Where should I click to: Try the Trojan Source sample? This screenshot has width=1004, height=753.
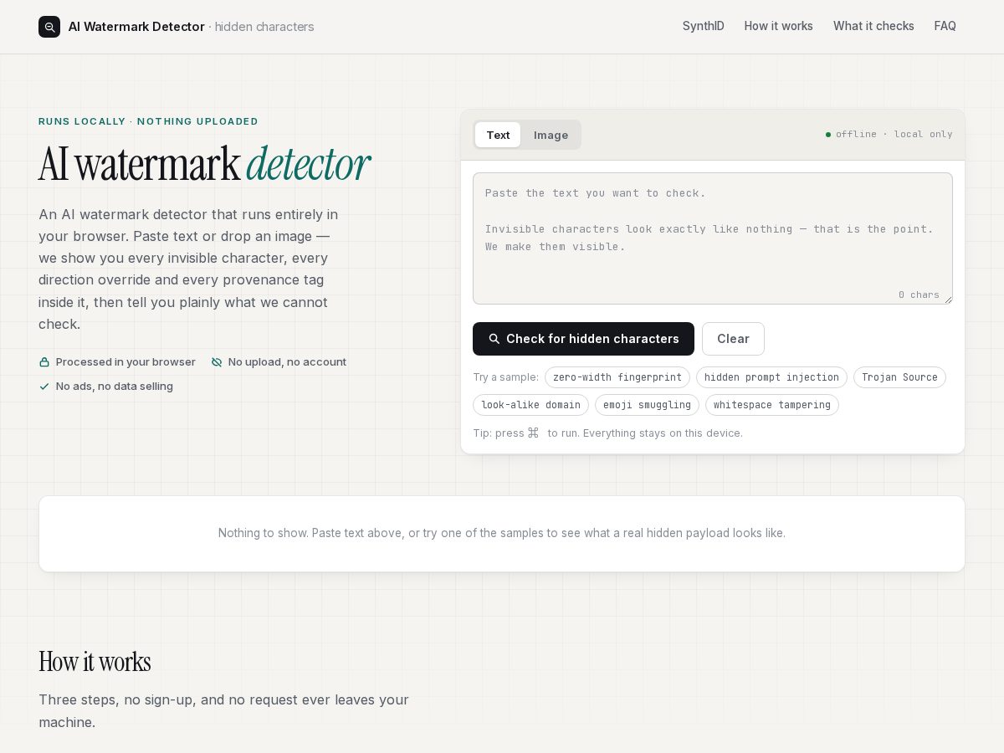899,377
